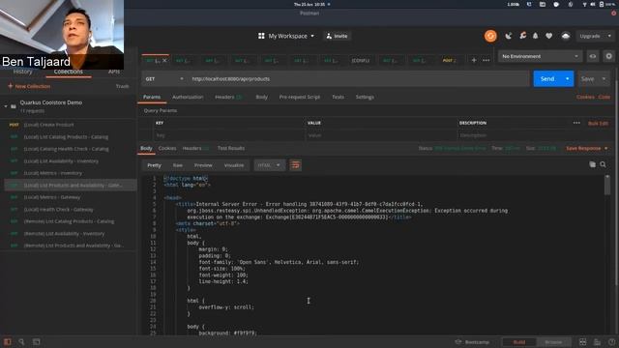Image resolution: width=619 pixels, height=348 pixels.
Task: Toggle sidebar icon in bottom status bar
Action: pyautogui.click(x=8, y=341)
